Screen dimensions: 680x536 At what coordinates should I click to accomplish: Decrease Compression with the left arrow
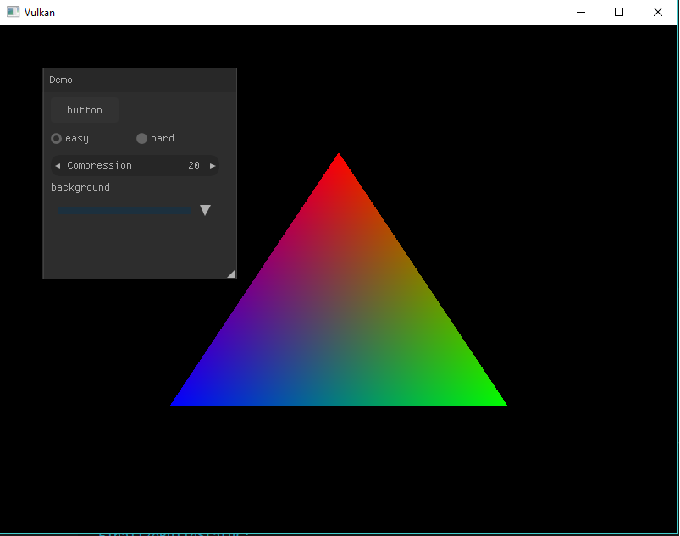tap(58, 166)
